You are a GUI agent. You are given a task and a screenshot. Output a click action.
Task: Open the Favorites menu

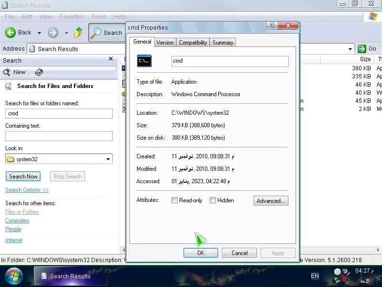[x=71, y=17]
